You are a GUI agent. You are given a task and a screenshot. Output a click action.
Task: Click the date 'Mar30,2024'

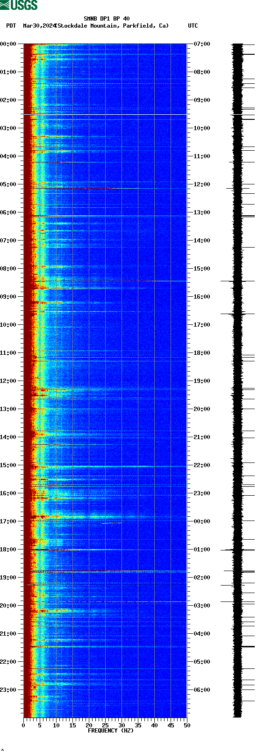coord(39,26)
